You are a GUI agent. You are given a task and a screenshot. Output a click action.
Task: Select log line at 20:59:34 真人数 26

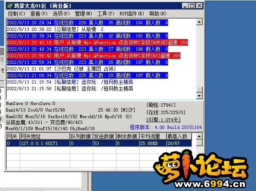point(88,62)
